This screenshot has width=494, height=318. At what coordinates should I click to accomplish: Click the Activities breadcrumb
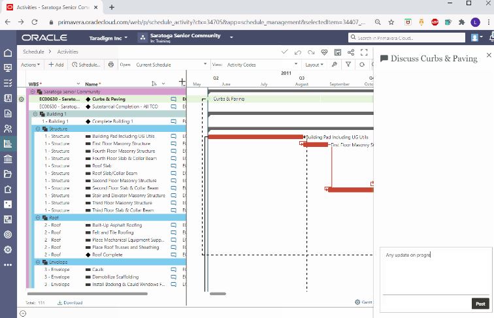tap(68, 52)
